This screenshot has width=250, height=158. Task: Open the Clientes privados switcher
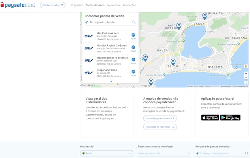pyautogui.click(x=53, y=5)
